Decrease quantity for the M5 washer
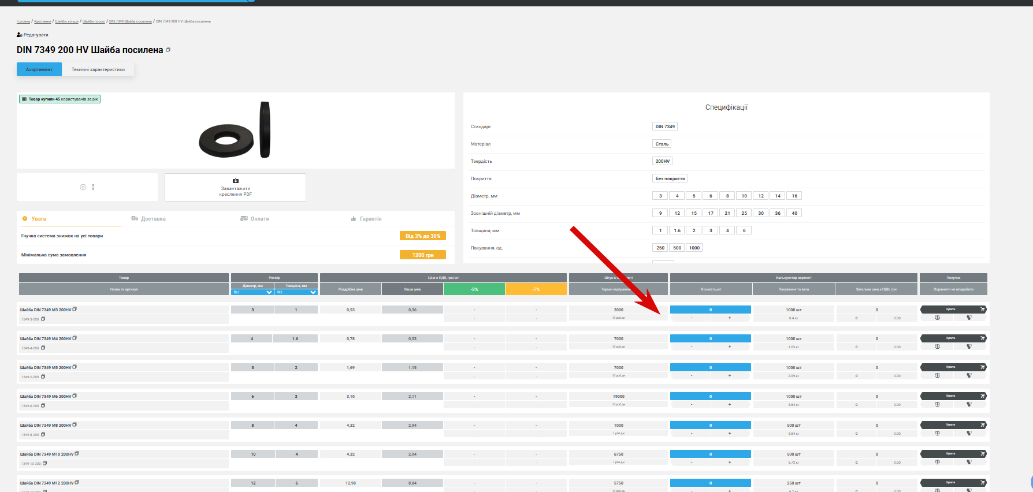Image resolution: width=1033 pixels, height=492 pixels. [691, 376]
